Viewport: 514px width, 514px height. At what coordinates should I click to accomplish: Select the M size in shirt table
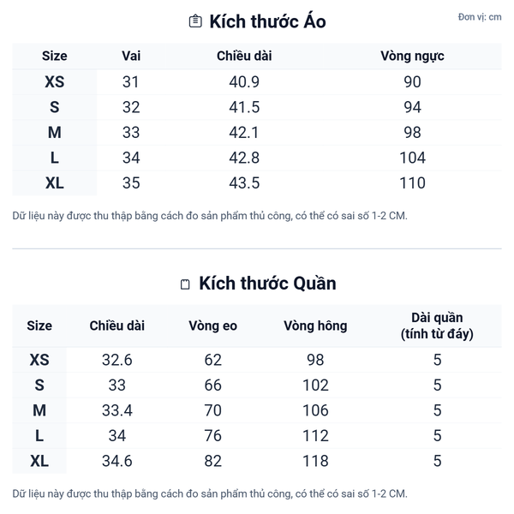pos(54,133)
